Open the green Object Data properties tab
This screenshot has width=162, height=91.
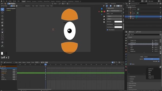[x=126, y=64]
